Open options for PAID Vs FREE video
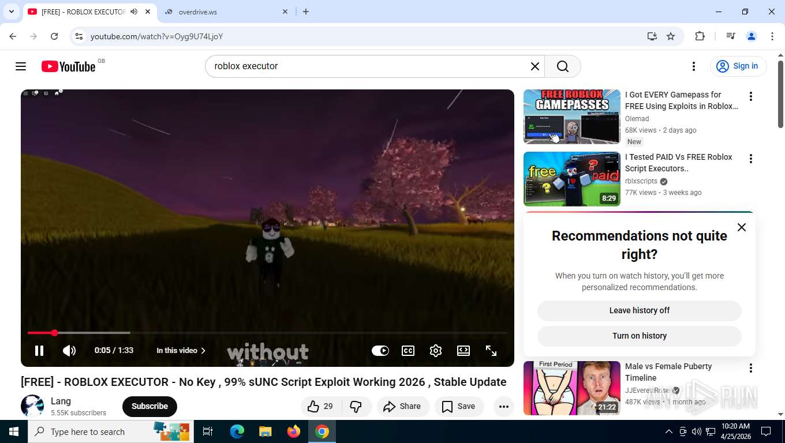 point(750,159)
